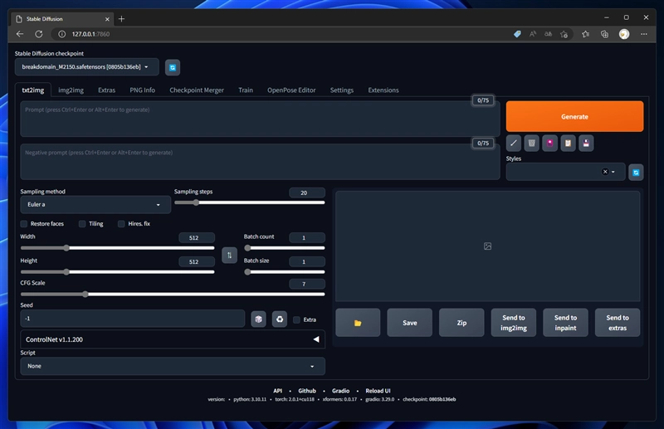Open browser favorites star icon
Screen dimensions: 664x429
coord(585,34)
